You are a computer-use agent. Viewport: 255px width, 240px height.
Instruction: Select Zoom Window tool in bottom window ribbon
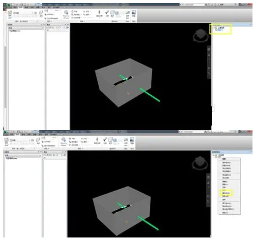click(73, 142)
